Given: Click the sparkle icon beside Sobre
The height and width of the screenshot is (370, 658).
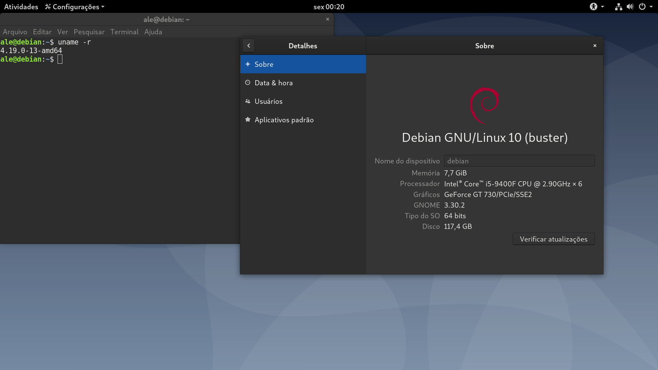Looking at the screenshot, I should pos(247,64).
